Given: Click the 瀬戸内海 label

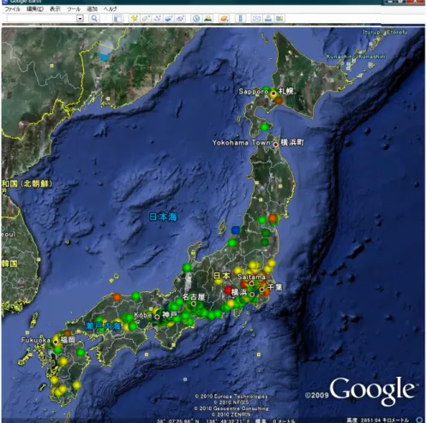Looking at the screenshot, I should [103, 326].
